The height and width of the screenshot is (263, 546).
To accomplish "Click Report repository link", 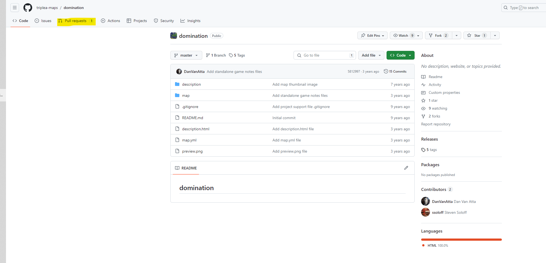I will point(436,124).
